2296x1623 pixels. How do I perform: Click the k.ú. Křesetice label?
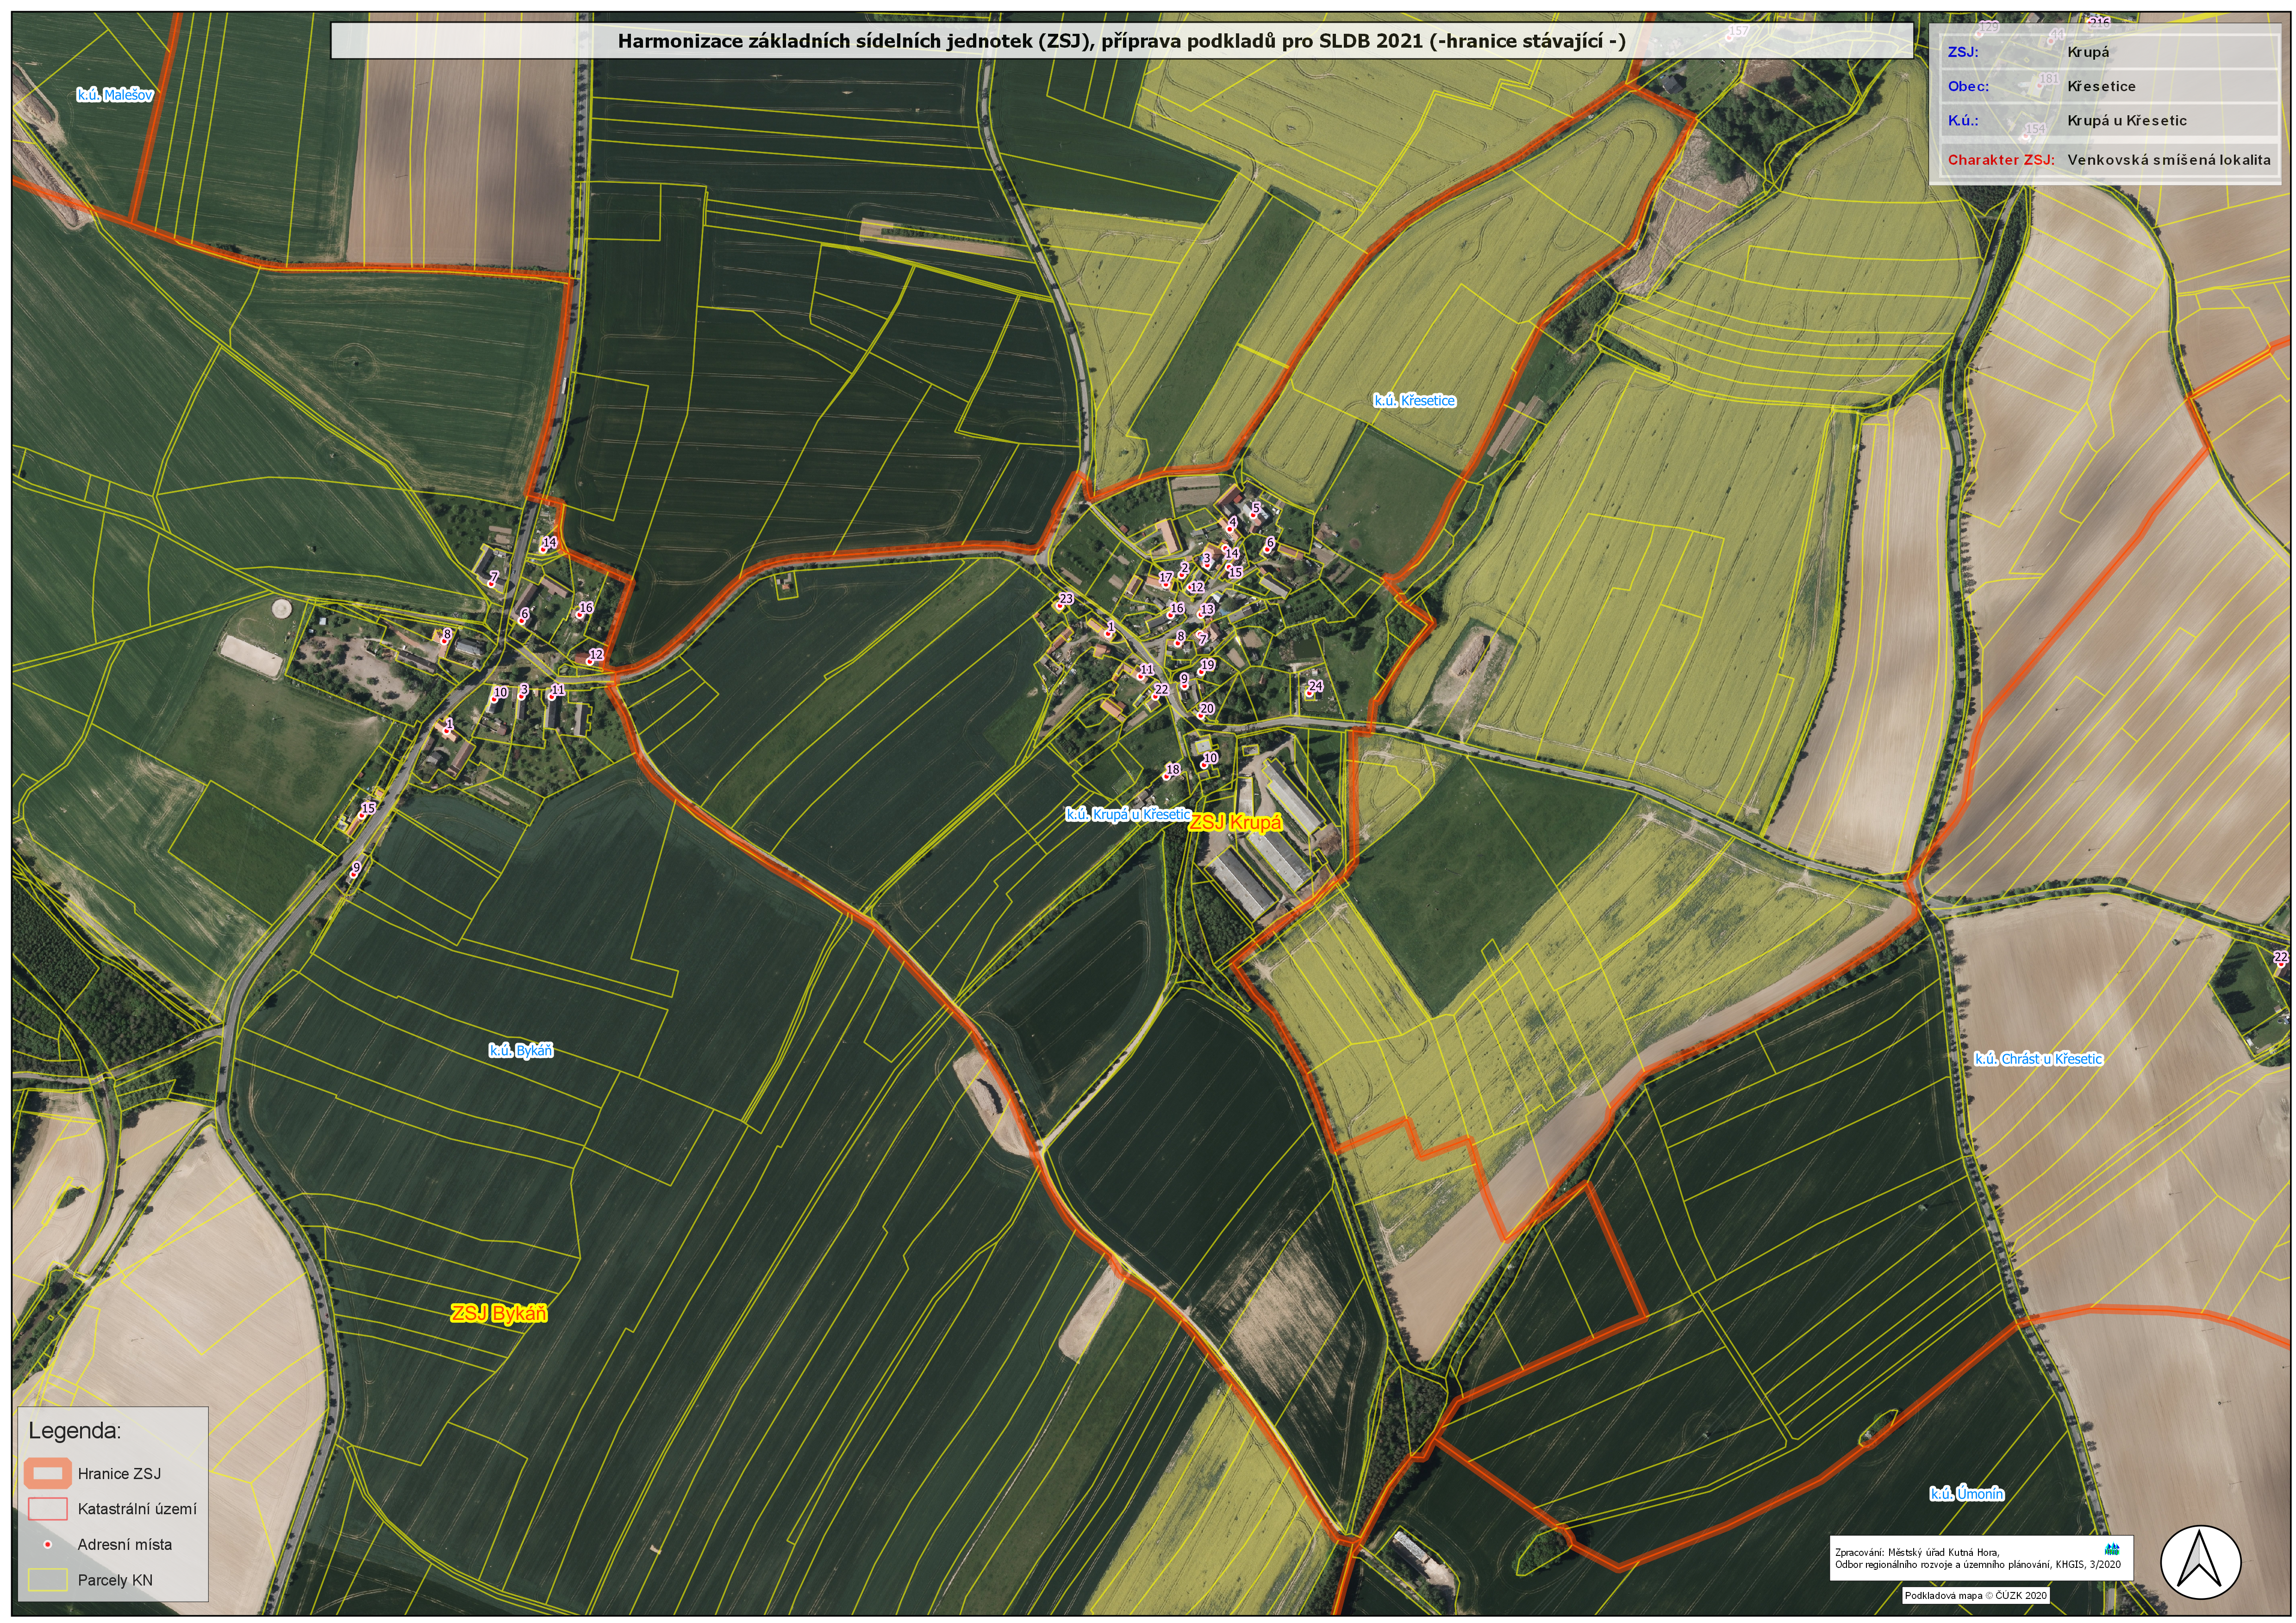(1414, 400)
